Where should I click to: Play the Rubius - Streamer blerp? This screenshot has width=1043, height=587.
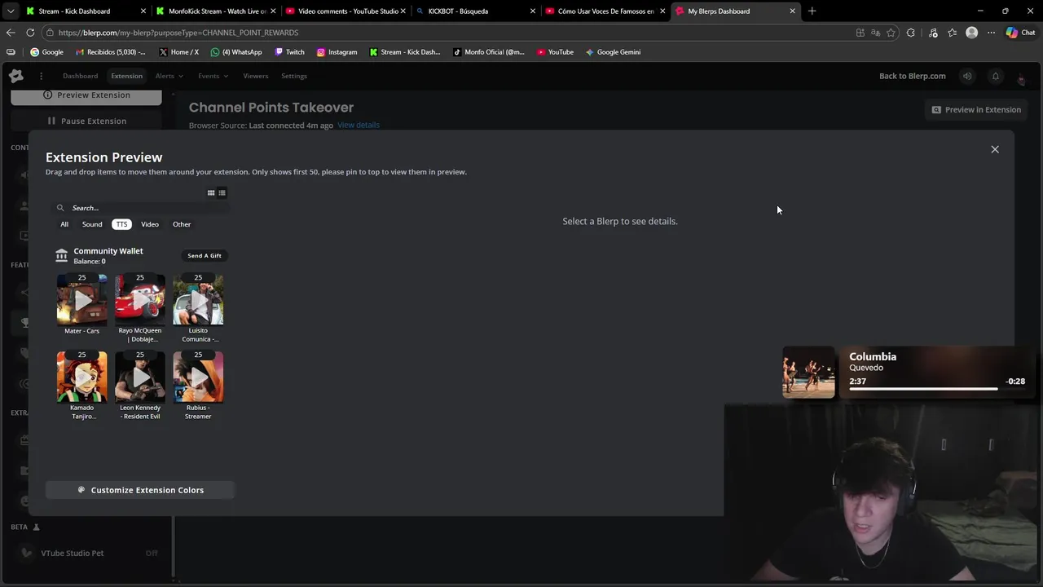point(198,377)
